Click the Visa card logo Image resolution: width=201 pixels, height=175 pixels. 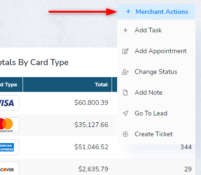coord(9,103)
